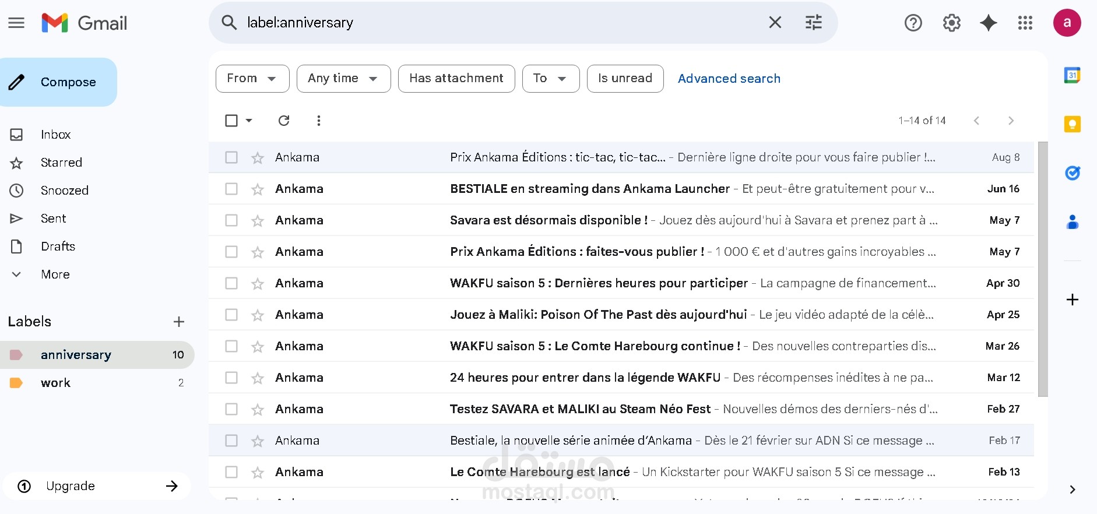Toggle the Has attachment filter
1097x514 pixels.
456,79
